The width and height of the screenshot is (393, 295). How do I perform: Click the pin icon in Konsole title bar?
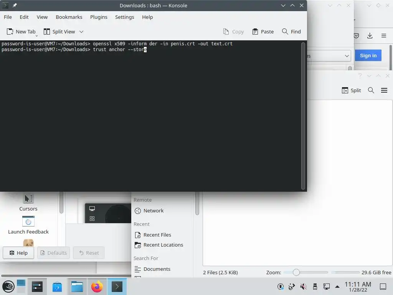pos(15,5)
